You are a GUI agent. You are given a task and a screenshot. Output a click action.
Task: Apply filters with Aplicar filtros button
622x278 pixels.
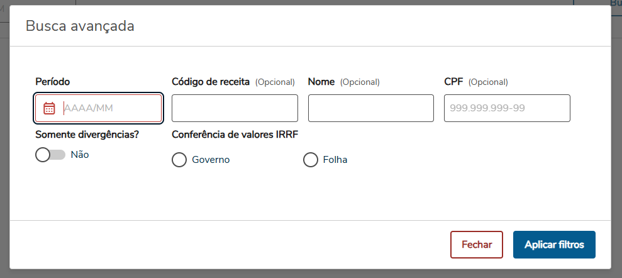[554, 245]
